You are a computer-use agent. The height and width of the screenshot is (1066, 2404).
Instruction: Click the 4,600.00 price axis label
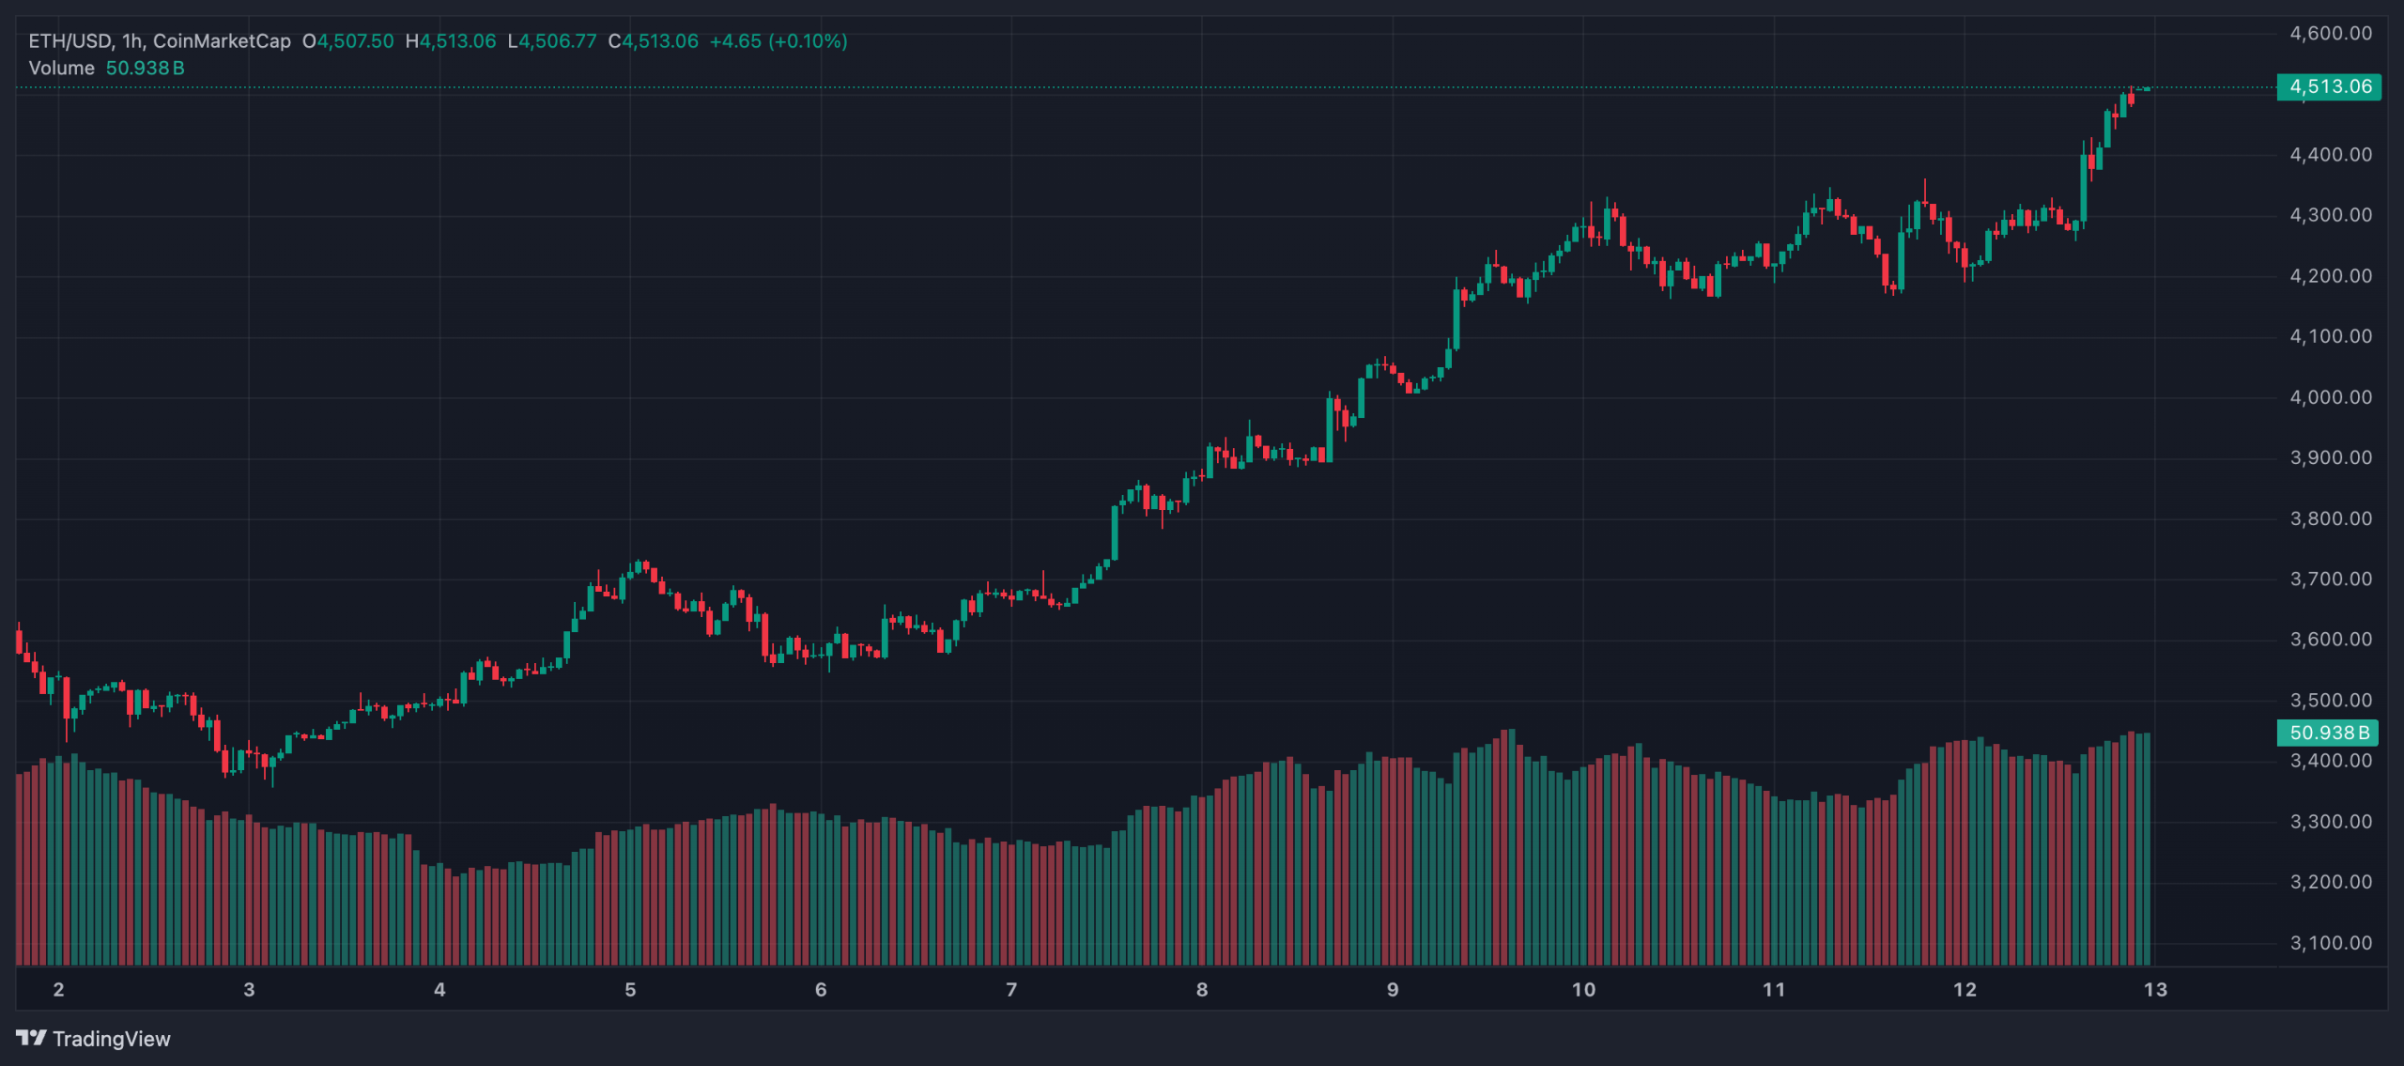[2331, 34]
